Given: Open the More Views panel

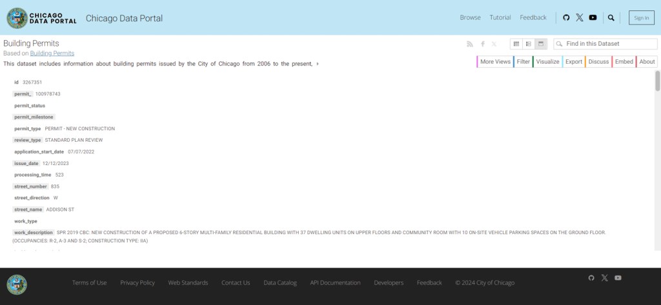Looking at the screenshot, I should (x=495, y=62).
